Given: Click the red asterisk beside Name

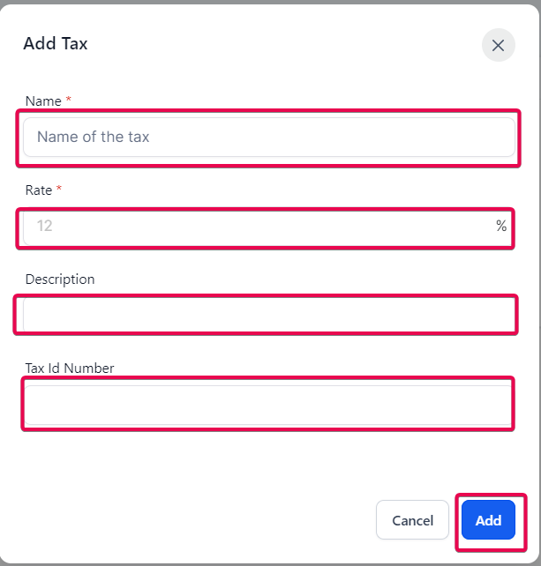Looking at the screenshot, I should (69, 101).
